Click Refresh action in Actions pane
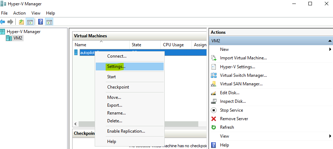Screen dimensions: 333x149 [x=227, y=127]
